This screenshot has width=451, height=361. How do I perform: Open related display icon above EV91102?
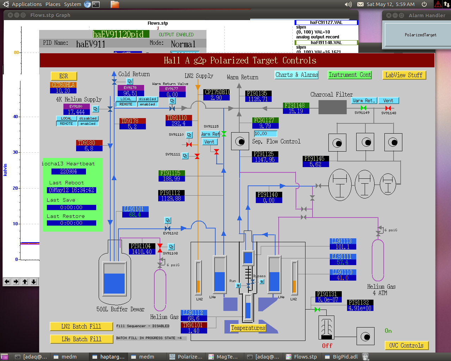(168, 220)
